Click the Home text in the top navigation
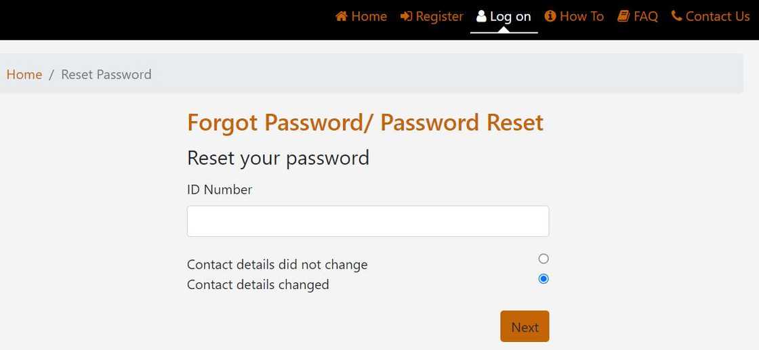The image size is (759, 350). tap(369, 16)
